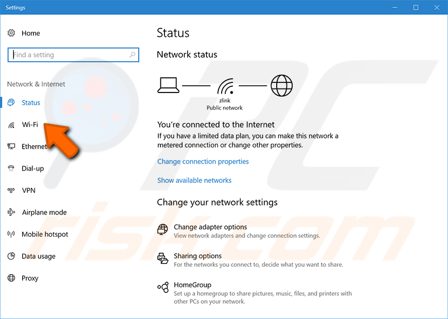
Task: Open the VPN icon
Action: pyautogui.click(x=11, y=190)
